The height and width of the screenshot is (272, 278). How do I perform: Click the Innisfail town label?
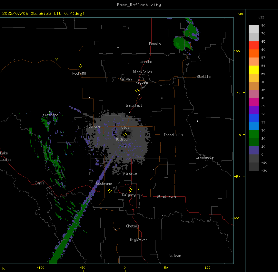coord(134,105)
